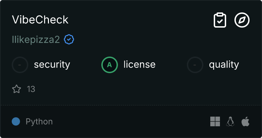Click the license label
Screen dimensions: 262x138
point(139,65)
